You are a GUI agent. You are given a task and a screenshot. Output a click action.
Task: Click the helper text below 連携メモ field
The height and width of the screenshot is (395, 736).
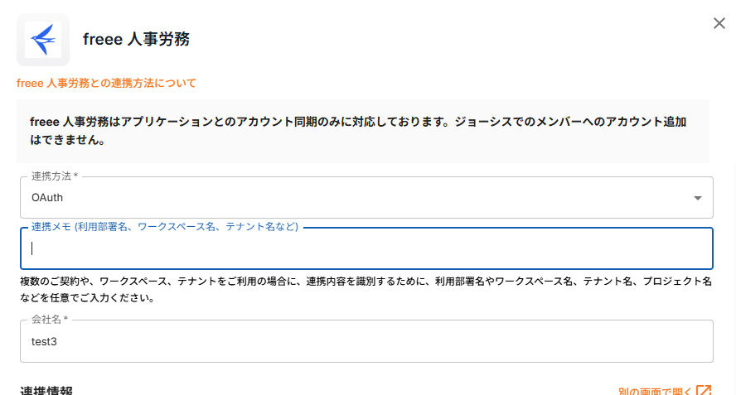[x=366, y=290]
